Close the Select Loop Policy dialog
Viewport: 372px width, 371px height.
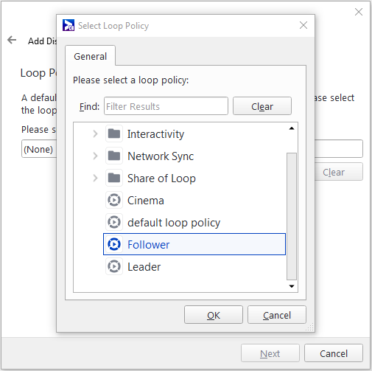coord(303,25)
